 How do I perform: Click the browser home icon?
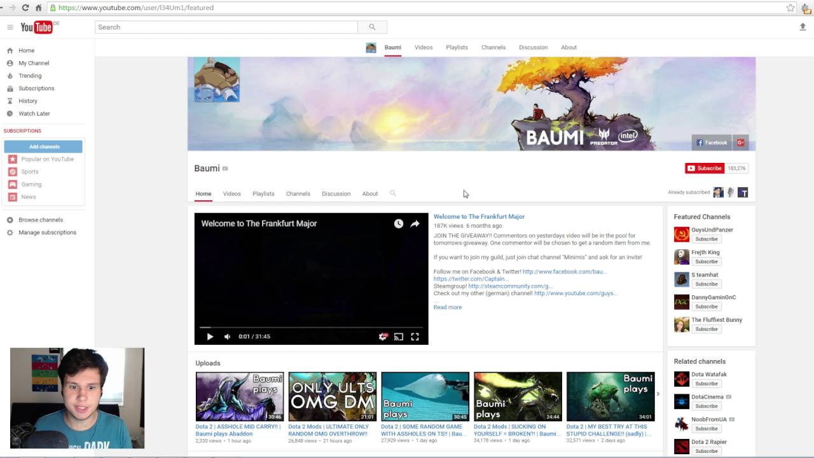pos(39,8)
